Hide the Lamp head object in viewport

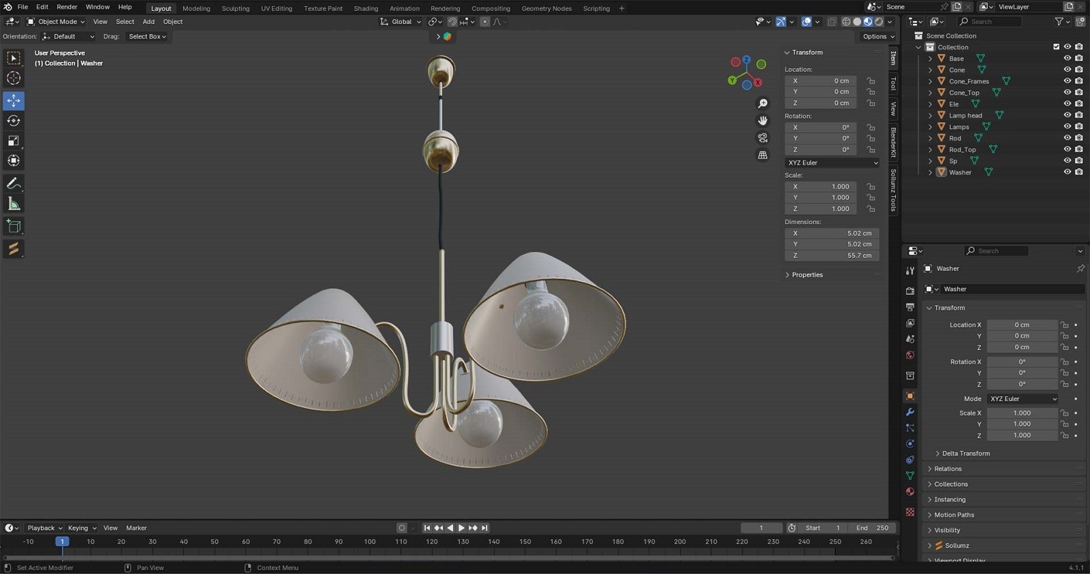[1068, 115]
